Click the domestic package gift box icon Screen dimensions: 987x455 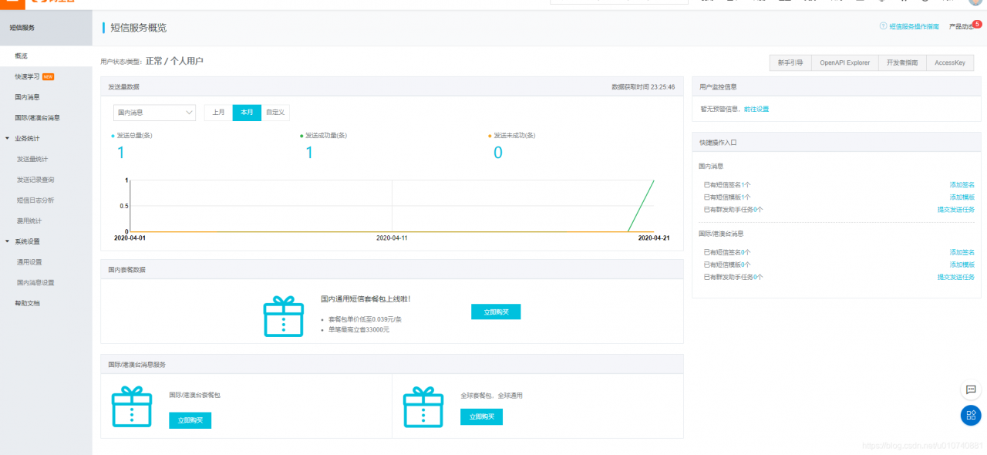pyautogui.click(x=284, y=316)
